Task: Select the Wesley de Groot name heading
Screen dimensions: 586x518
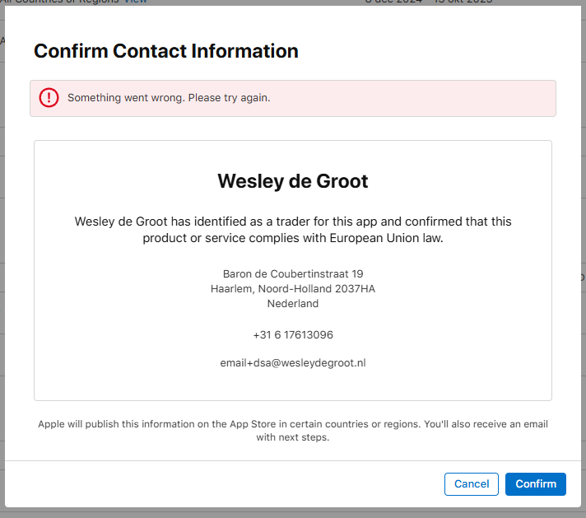Action: point(293,181)
